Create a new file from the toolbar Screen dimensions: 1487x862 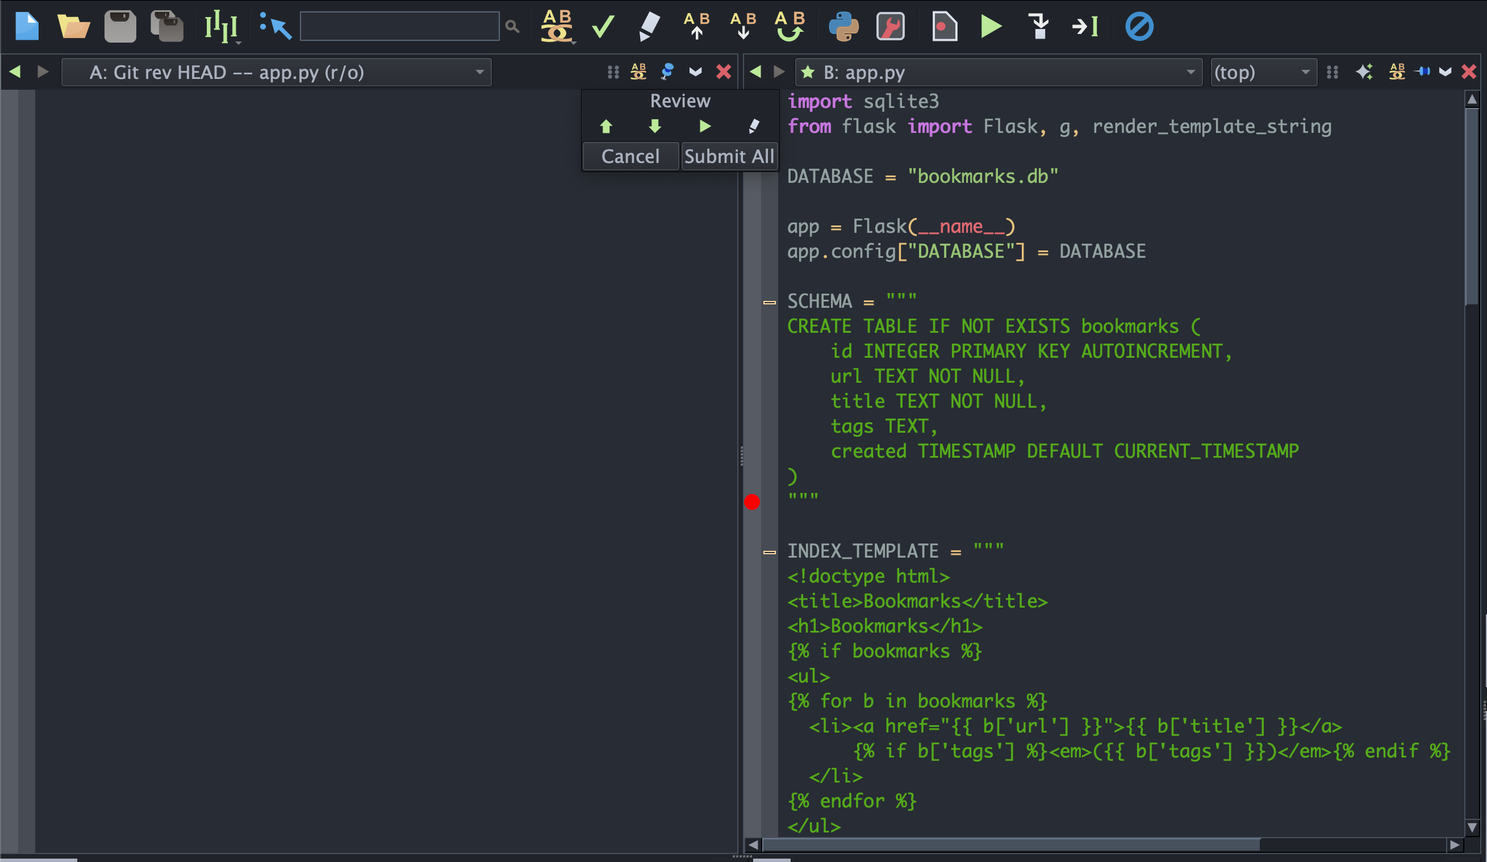(x=27, y=27)
